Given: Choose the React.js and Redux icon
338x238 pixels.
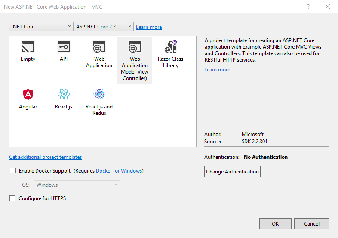Looking at the screenshot, I should pos(99,94).
